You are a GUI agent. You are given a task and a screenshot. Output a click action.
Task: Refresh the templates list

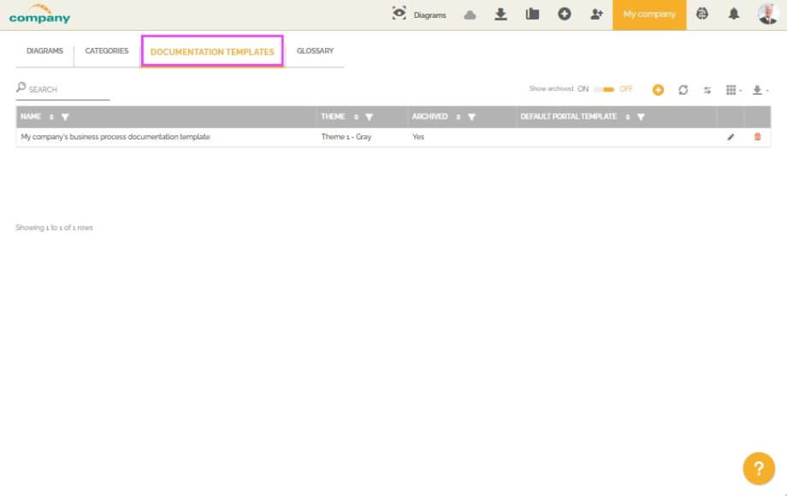(683, 89)
